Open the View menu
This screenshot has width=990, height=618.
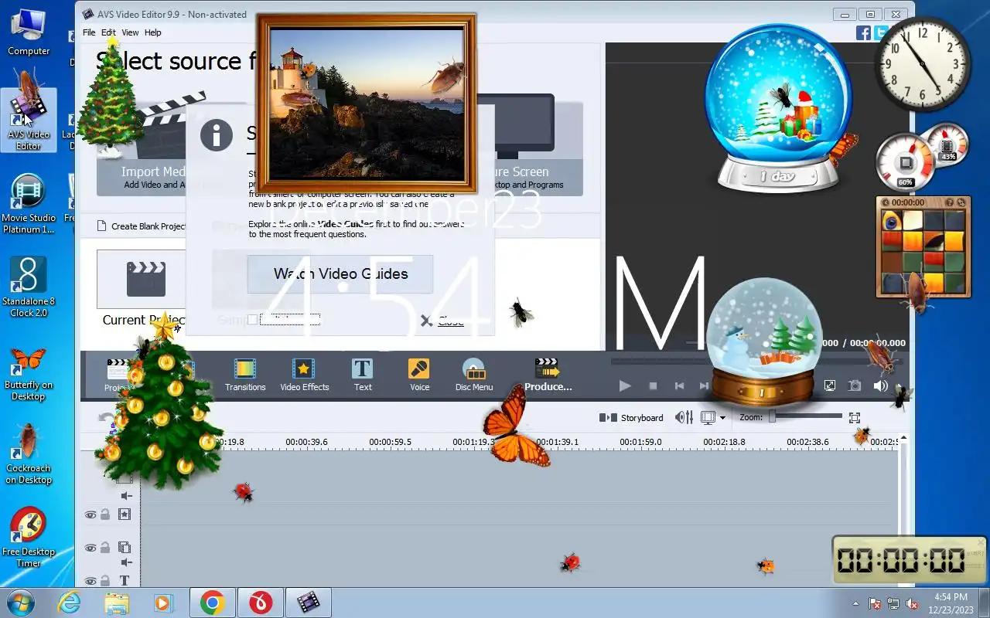[130, 32]
